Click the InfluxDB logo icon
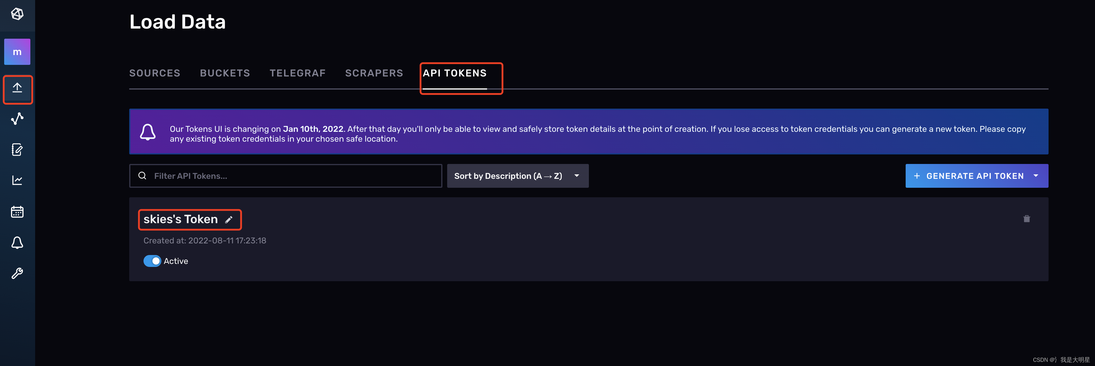Screen dimensions: 1095x366 (17, 14)
